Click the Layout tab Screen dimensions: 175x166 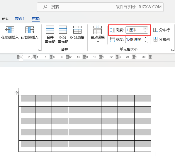(x=36, y=19)
